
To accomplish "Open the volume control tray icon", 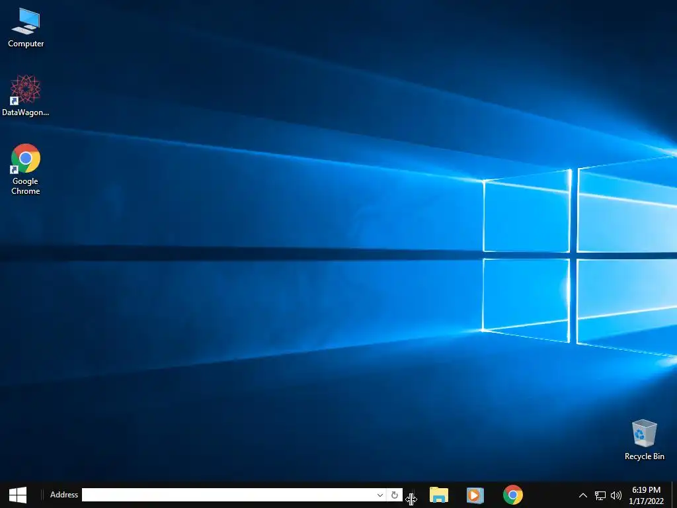I will point(616,495).
